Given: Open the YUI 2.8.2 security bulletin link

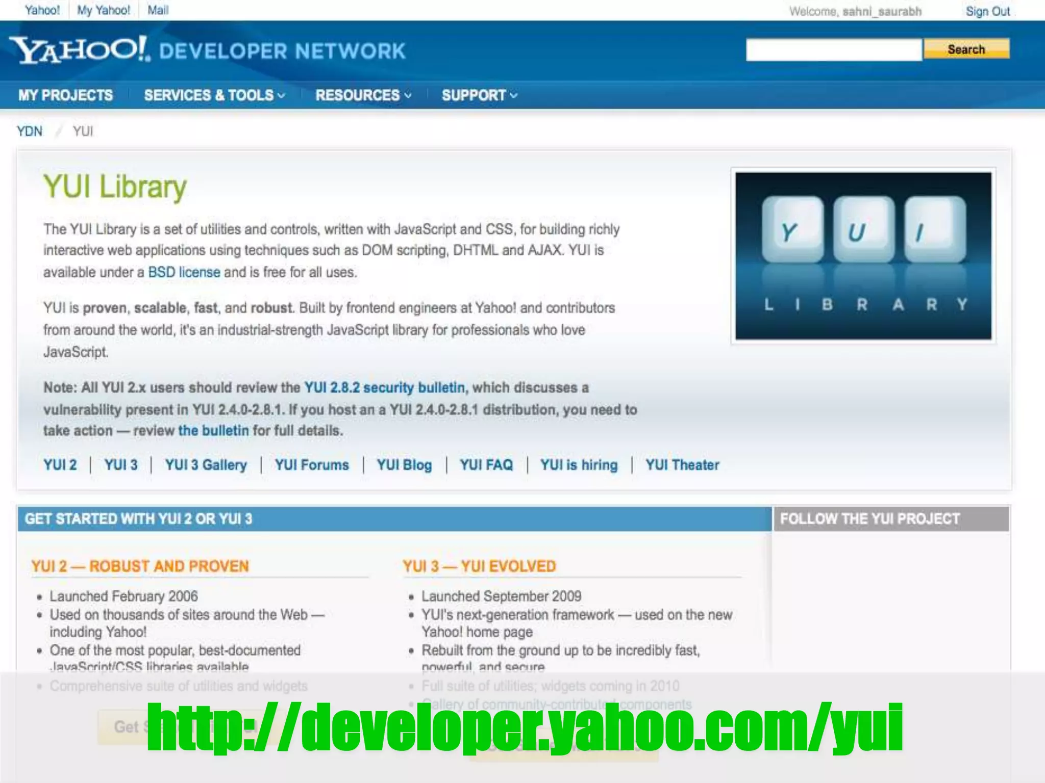Looking at the screenshot, I should coord(385,387).
